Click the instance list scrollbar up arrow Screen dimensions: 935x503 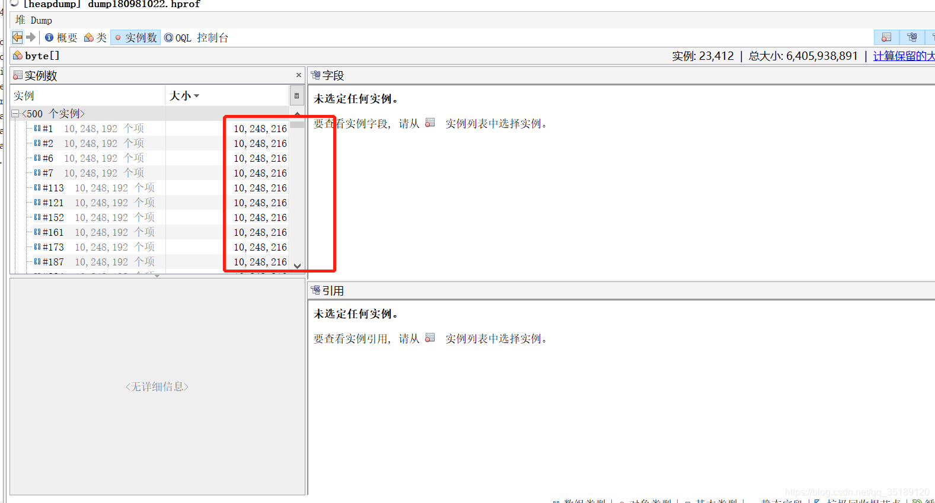[297, 114]
